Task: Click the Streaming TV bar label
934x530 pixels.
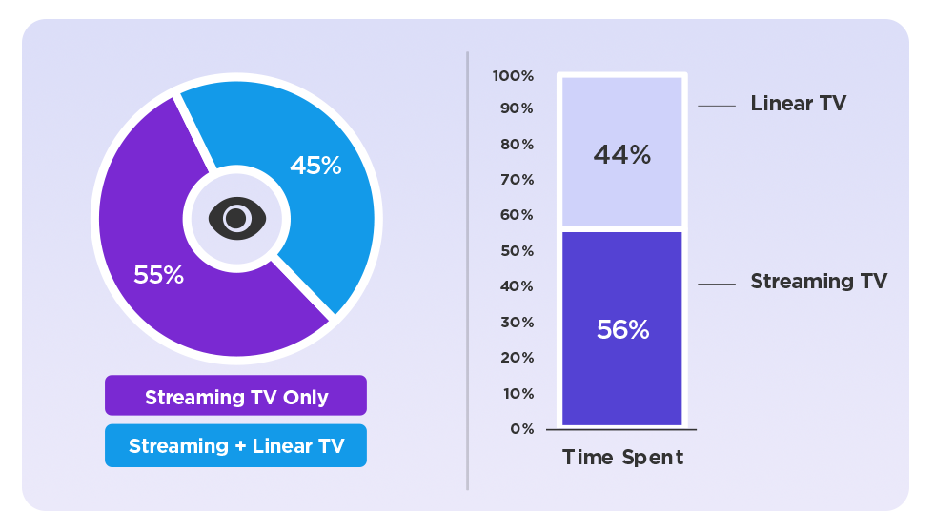Action: (x=819, y=282)
